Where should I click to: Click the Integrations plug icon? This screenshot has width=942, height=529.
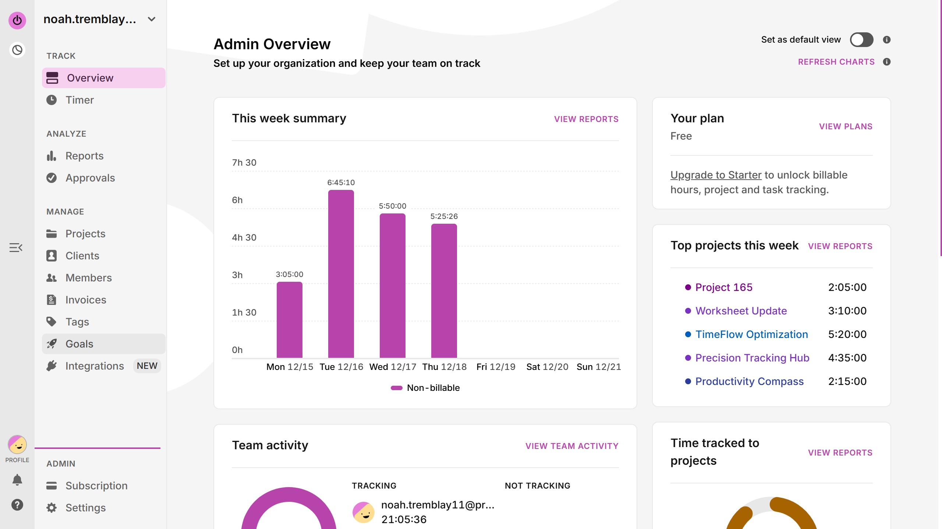(52, 366)
